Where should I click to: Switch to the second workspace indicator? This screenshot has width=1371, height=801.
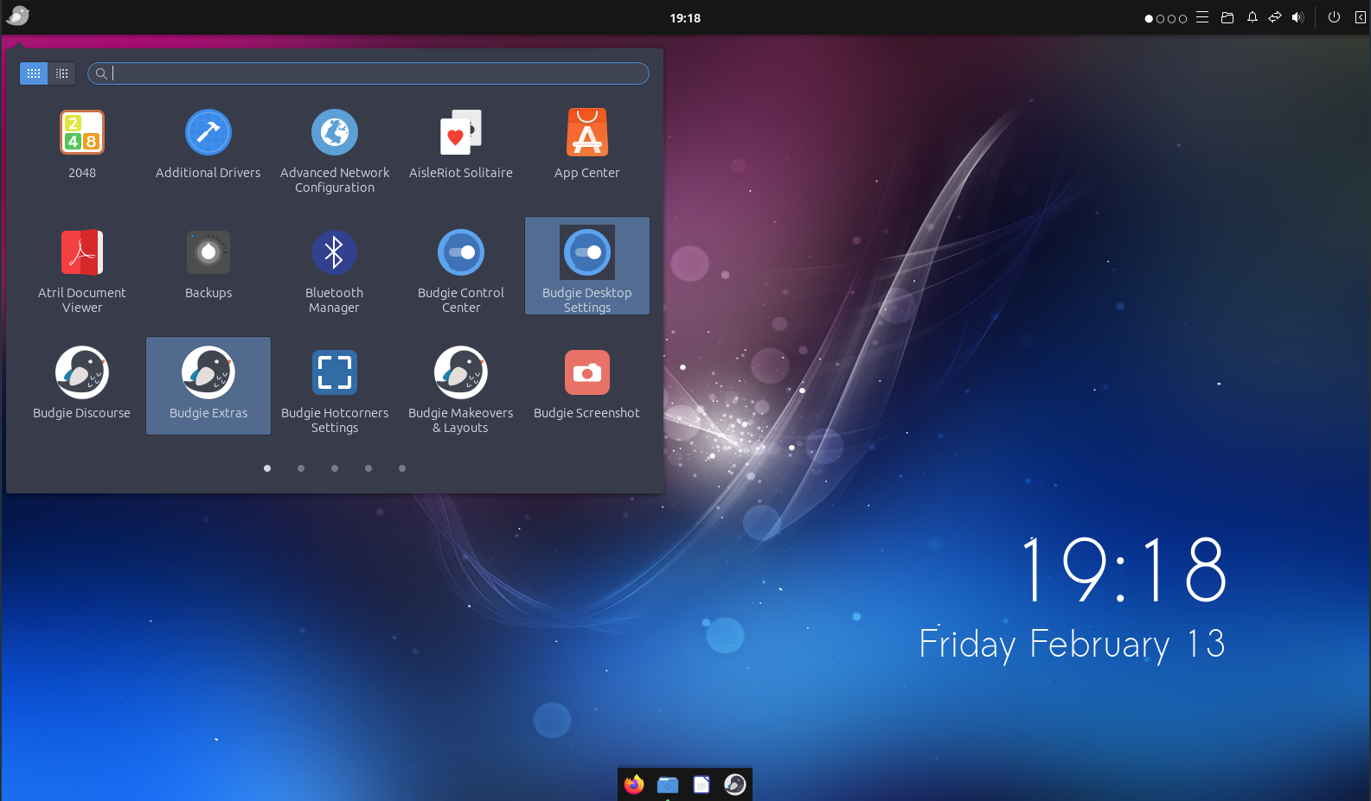pyautogui.click(x=1160, y=19)
